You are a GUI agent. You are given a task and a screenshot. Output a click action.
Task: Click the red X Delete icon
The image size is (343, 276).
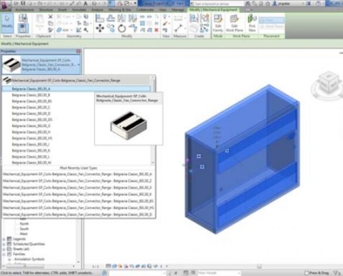pyautogui.click(x=157, y=30)
